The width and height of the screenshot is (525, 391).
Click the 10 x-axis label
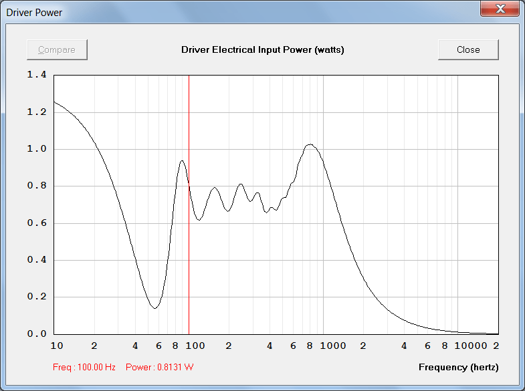(57, 346)
